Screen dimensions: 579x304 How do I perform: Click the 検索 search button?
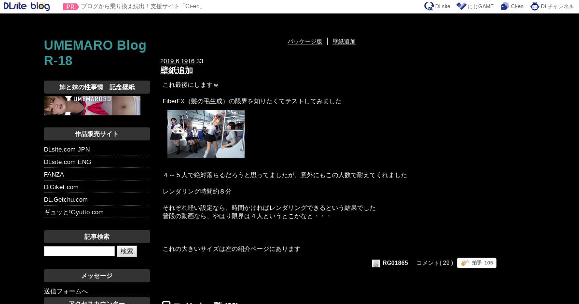point(127,251)
